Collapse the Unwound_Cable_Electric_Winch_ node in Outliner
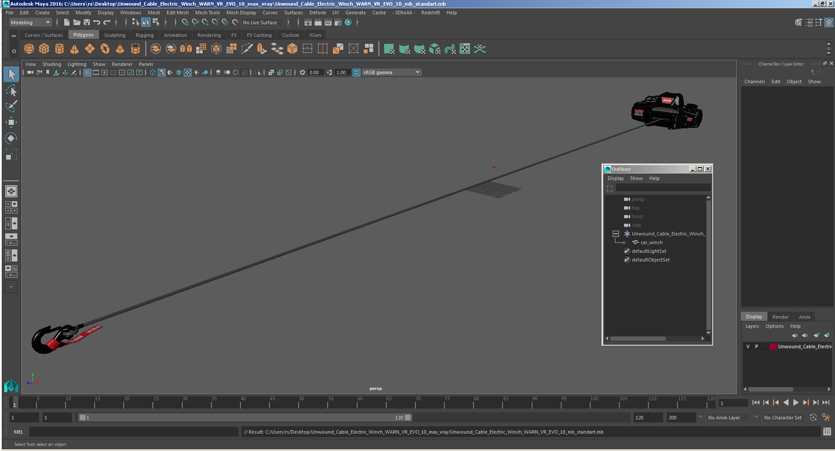 coord(615,234)
